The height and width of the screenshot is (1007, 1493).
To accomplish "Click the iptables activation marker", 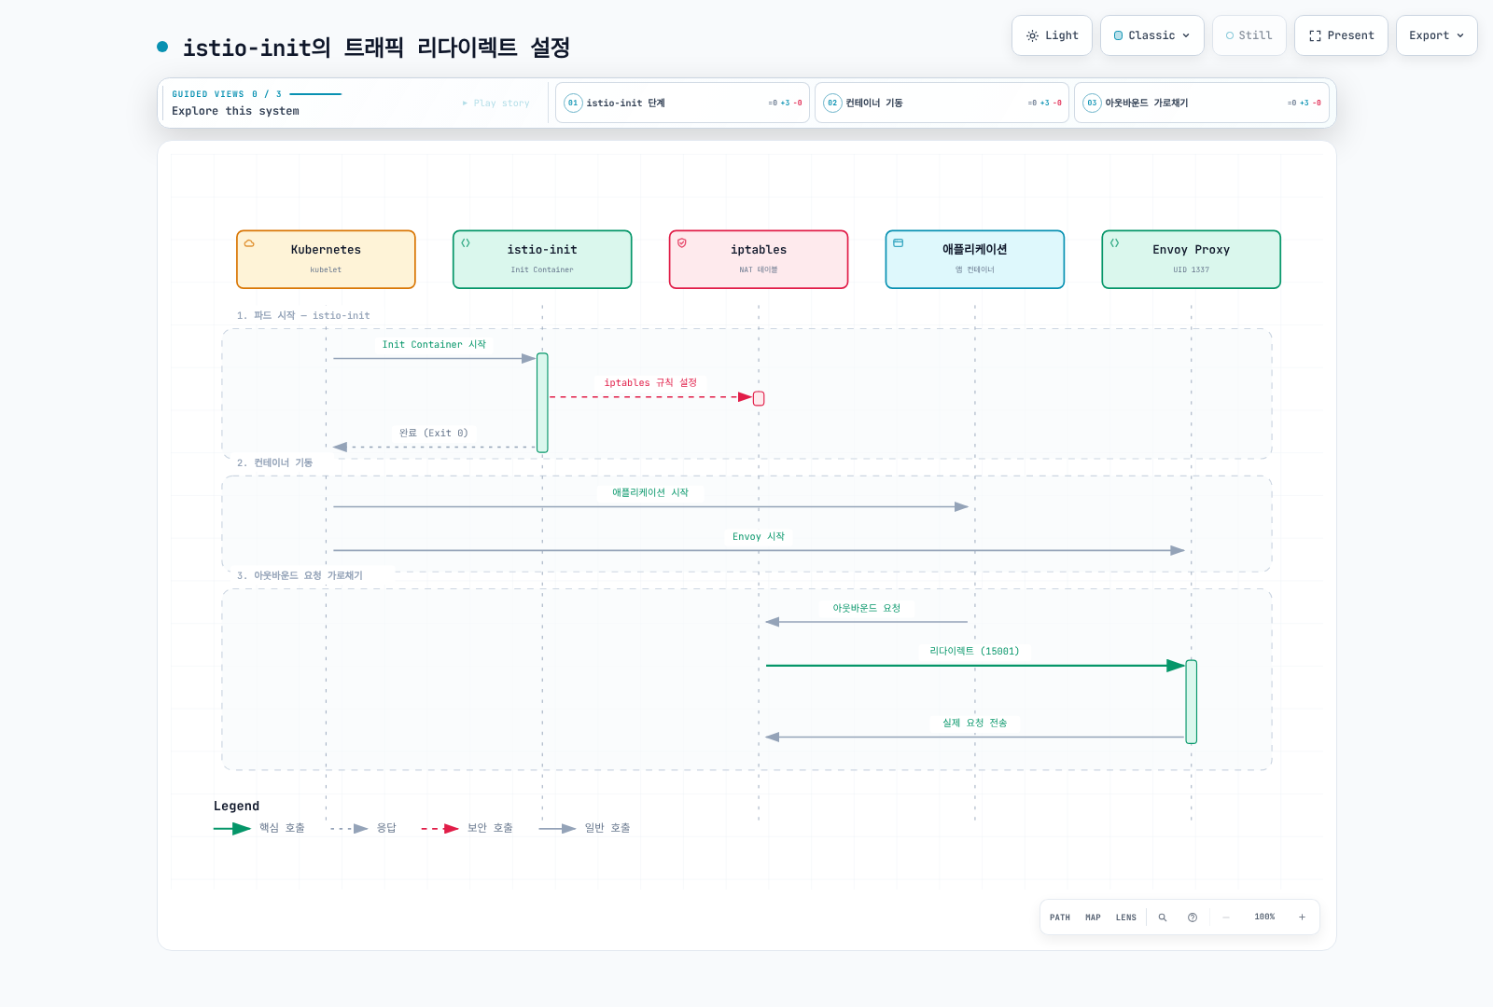I will click(x=759, y=399).
